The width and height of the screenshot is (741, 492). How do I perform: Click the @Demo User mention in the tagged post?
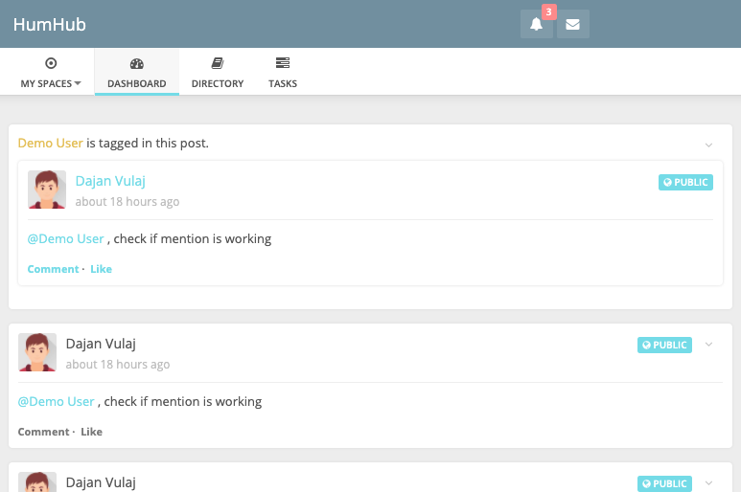(66, 238)
